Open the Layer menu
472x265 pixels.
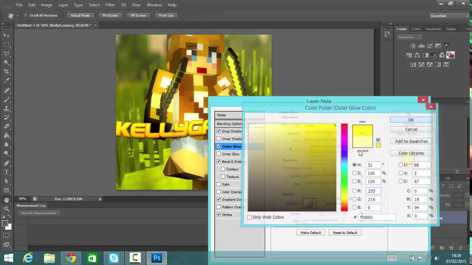tap(63, 5)
